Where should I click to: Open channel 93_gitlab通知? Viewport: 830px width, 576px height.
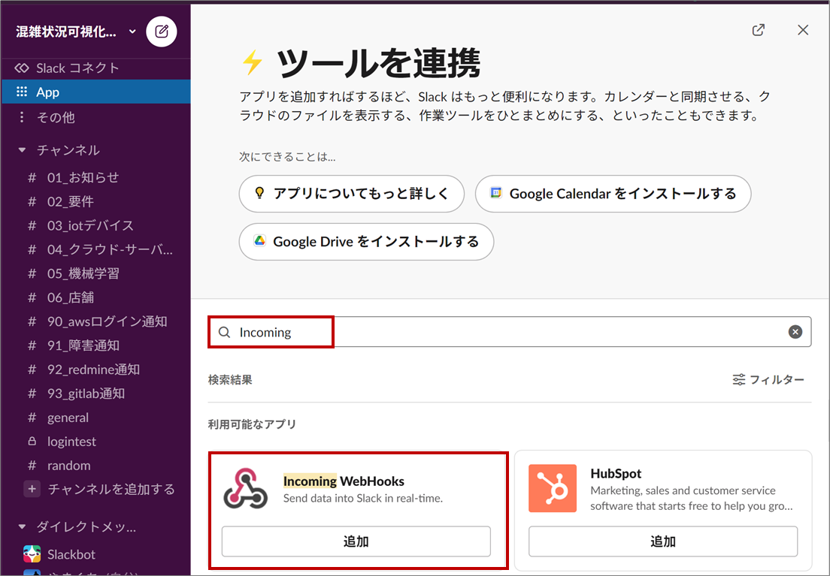pyautogui.click(x=86, y=394)
